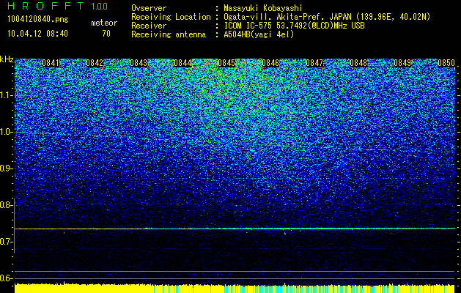Click the meteor count value 70
This screenshot has width=461, height=293.
coord(106,34)
